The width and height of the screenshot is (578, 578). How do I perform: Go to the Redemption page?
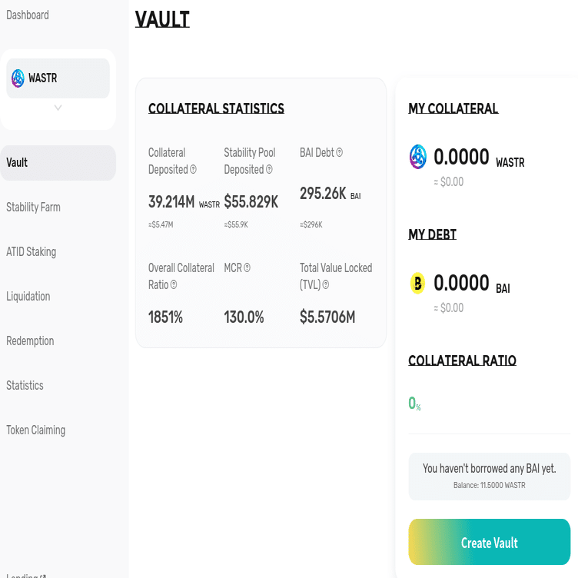(30, 341)
